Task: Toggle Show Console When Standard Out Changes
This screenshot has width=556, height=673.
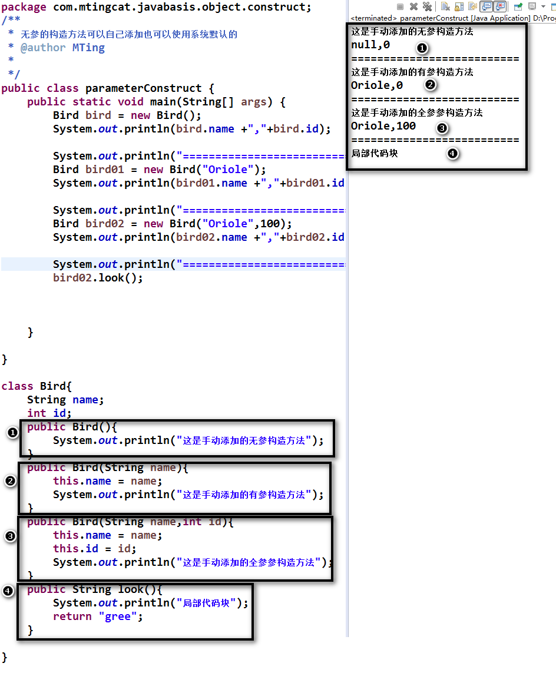Action: coord(486,6)
